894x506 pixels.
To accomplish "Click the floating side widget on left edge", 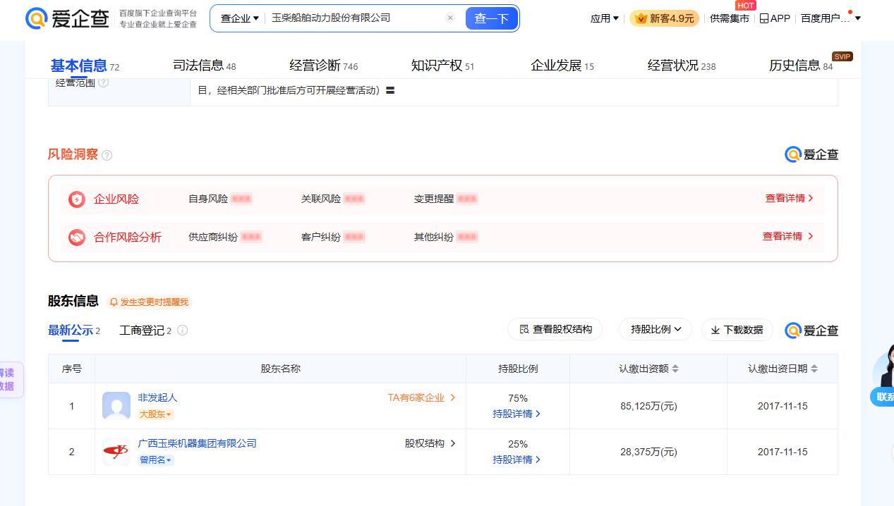I will click(x=10, y=380).
